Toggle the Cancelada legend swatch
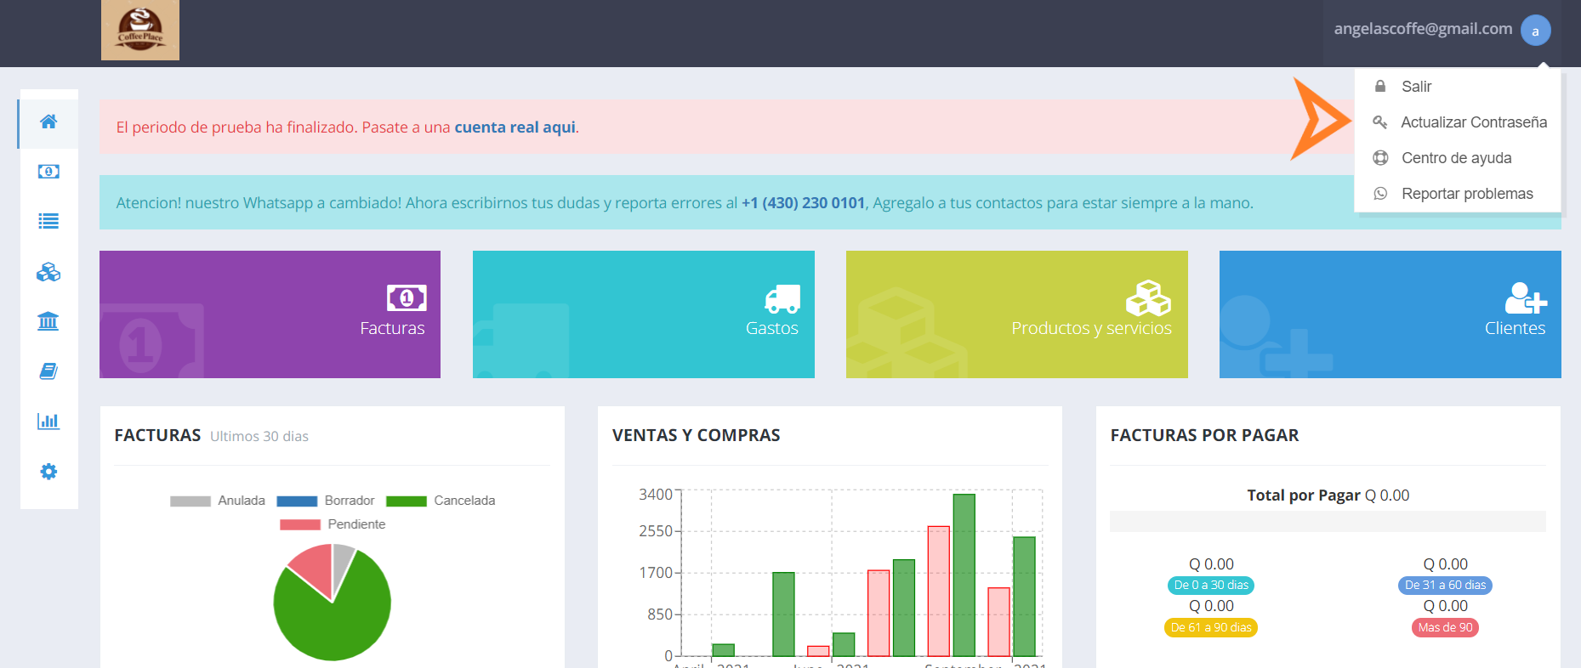The width and height of the screenshot is (1581, 668). click(407, 501)
